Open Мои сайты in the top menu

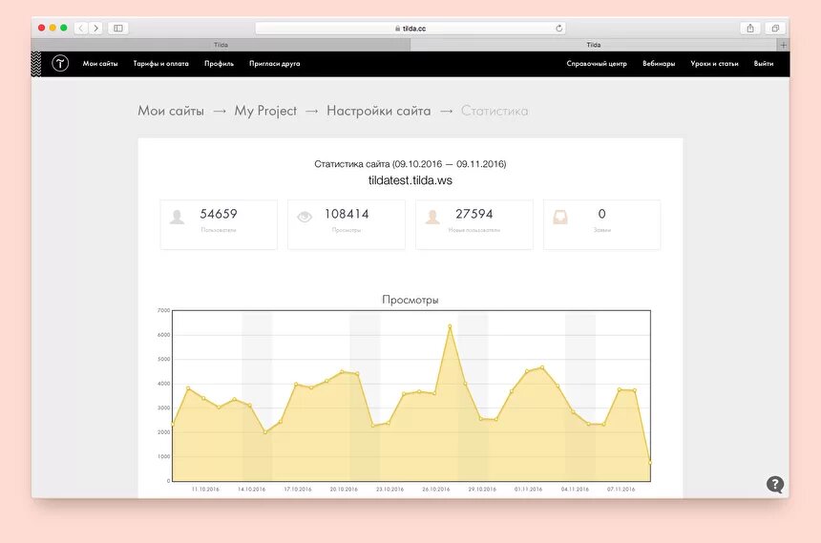[100, 63]
